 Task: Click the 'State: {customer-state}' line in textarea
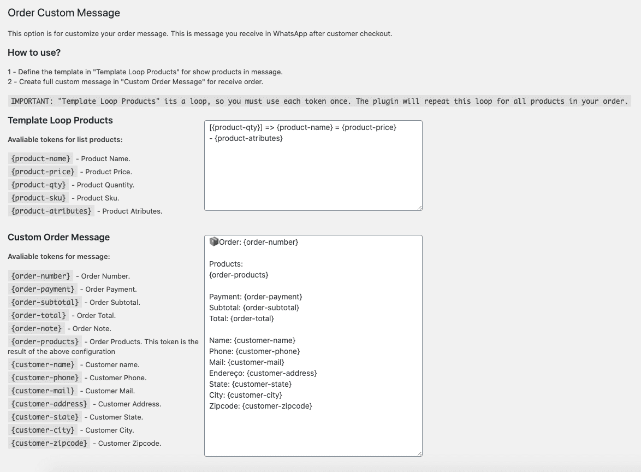pyautogui.click(x=250, y=384)
